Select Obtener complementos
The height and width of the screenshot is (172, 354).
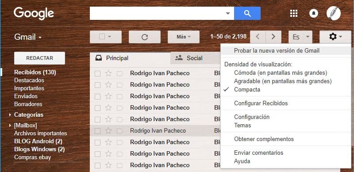tap(264, 139)
